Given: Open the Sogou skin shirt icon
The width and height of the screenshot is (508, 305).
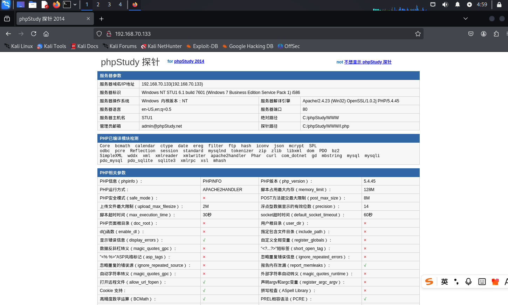Looking at the screenshot, I should pos(495,282).
